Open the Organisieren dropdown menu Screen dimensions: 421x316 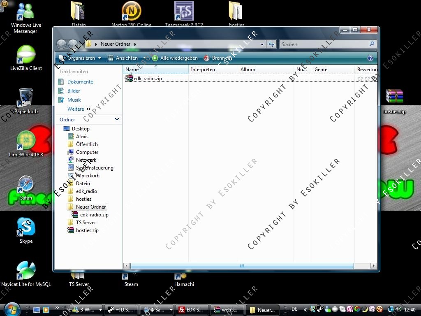point(81,58)
